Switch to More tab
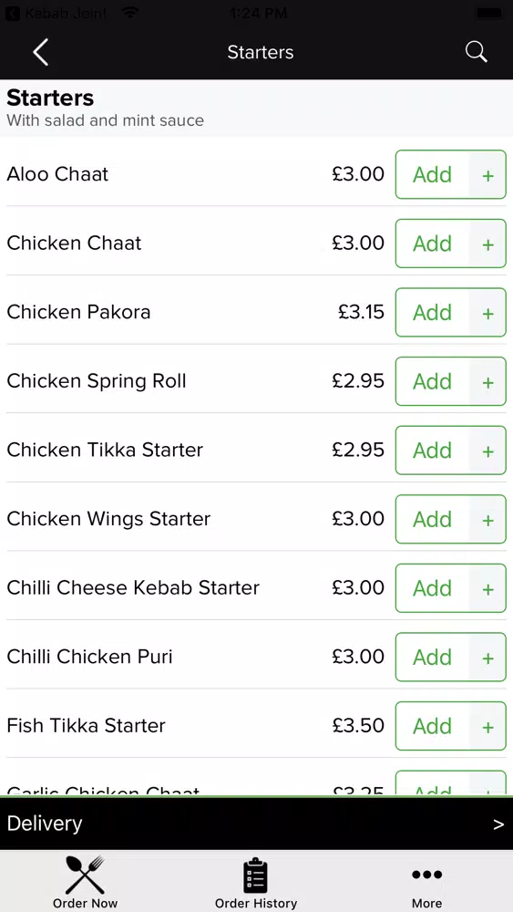The height and width of the screenshot is (912, 513). tap(427, 882)
